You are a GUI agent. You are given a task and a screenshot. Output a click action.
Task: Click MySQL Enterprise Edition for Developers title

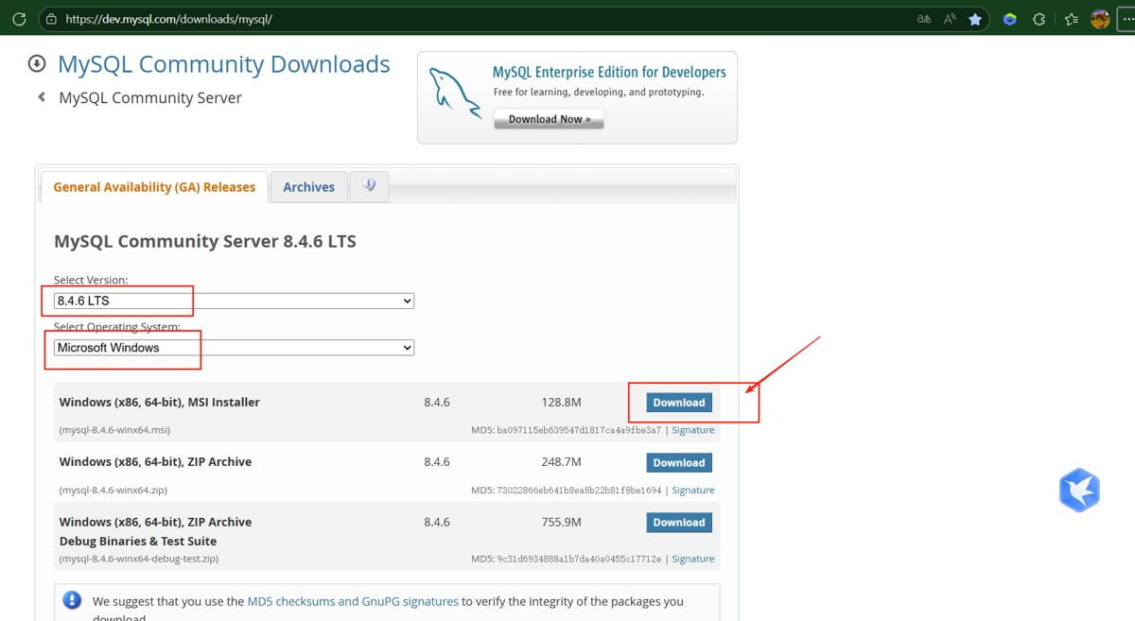[x=609, y=72]
